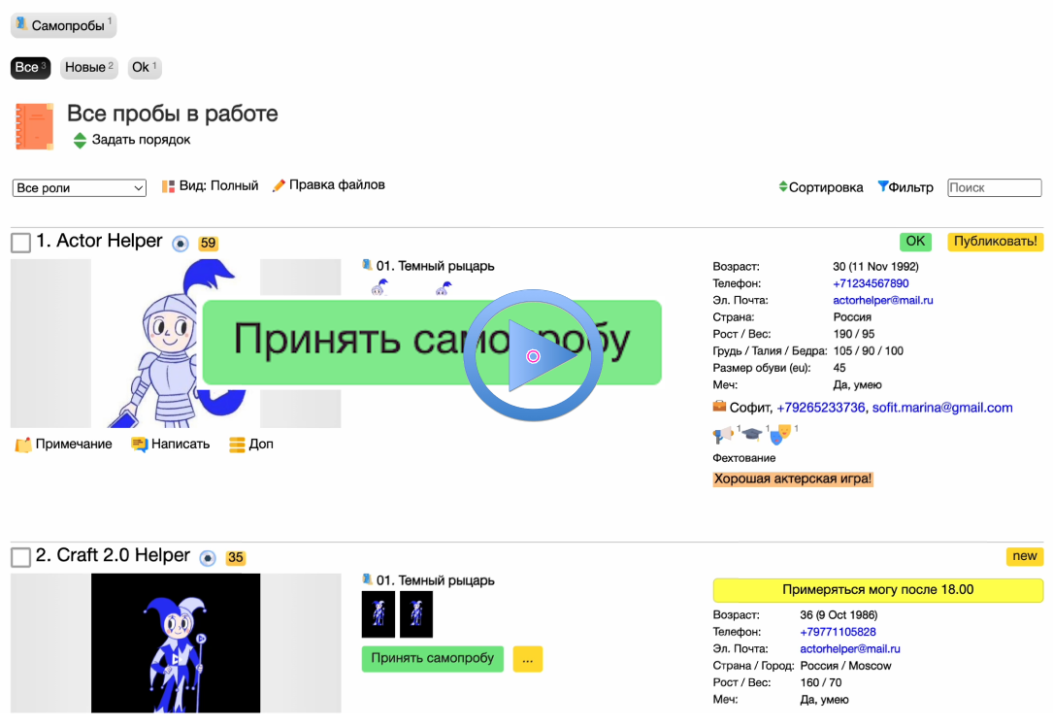Click the green OK status badge
This screenshot has width=1053, height=725.
[x=915, y=242]
